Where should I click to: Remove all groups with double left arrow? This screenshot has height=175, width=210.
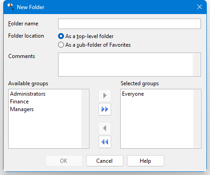click(105, 142)
